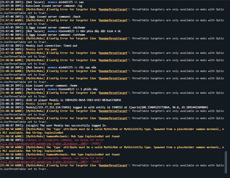The height and width of the screenshot is (178, 230).
Task: Open the RandomThreatTarget link in the 15:48:14 warning
Action: pos(113,71)
